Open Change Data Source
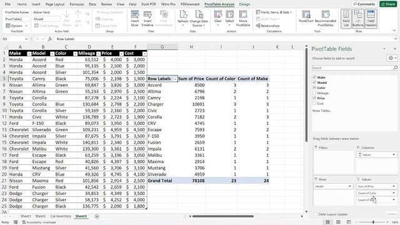 (199, 18)
